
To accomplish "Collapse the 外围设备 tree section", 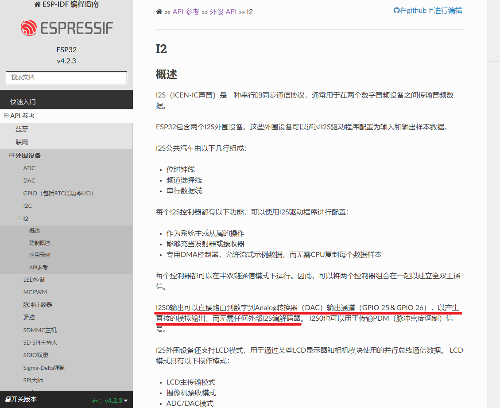I will (x=12, y=155).
